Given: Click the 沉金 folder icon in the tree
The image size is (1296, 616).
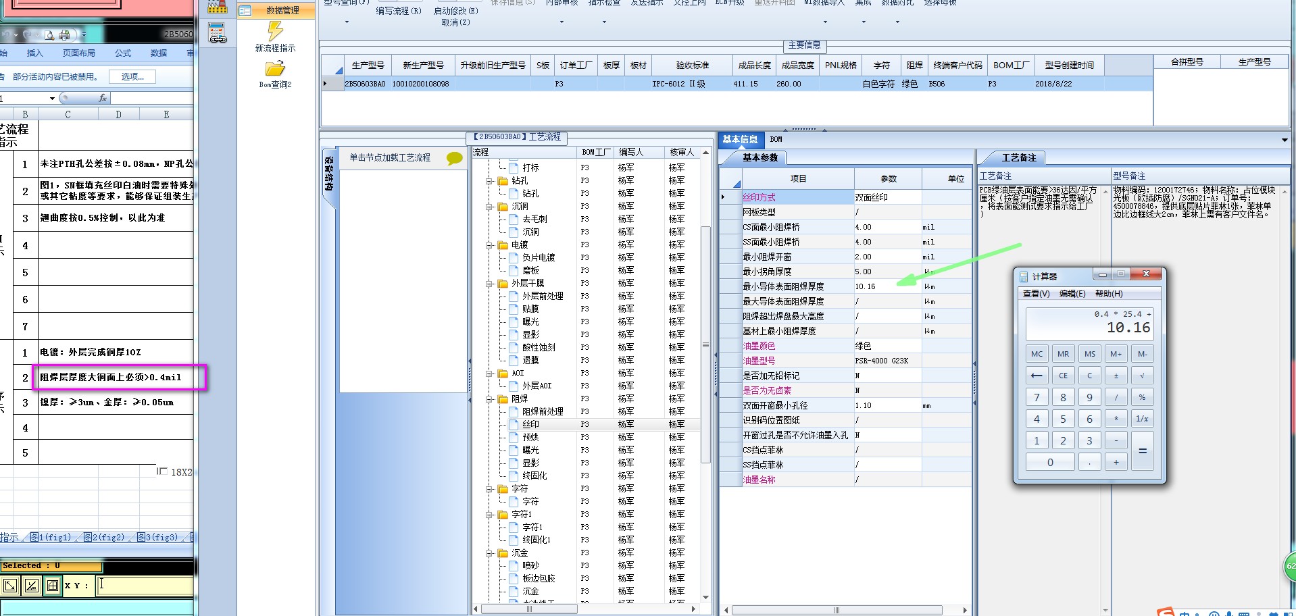Looking at the screenshot, I should 503,553.
